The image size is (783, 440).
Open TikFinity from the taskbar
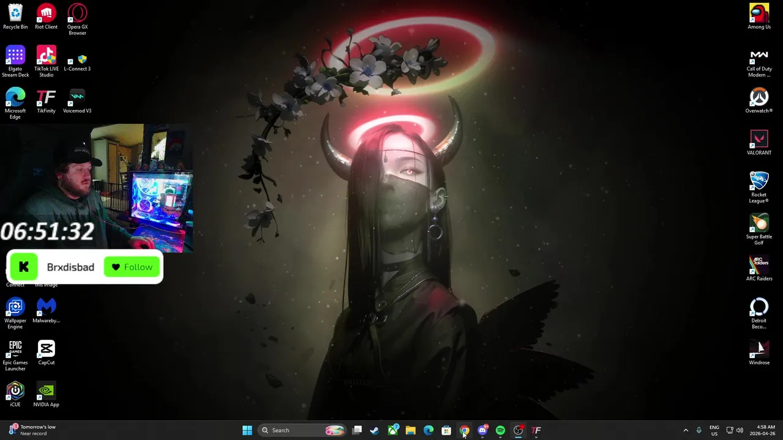tap(536, 430)
